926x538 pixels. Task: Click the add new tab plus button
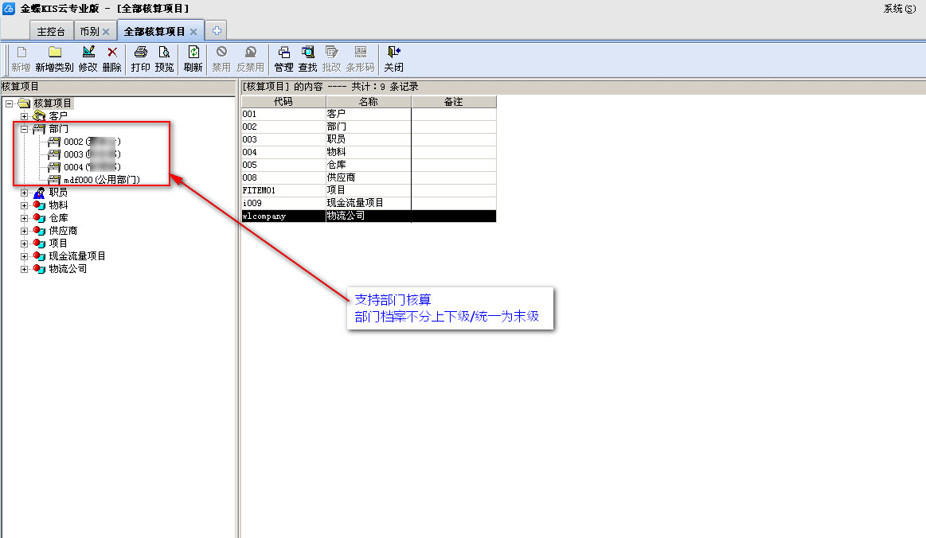click(217, 31)
